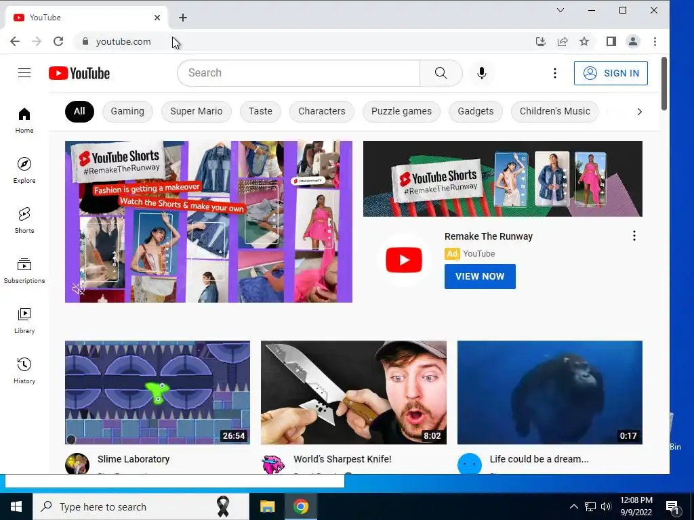The width and height of the screenshot is (694, 520).
Task: Open network icon in system tray
Action: 590,506
